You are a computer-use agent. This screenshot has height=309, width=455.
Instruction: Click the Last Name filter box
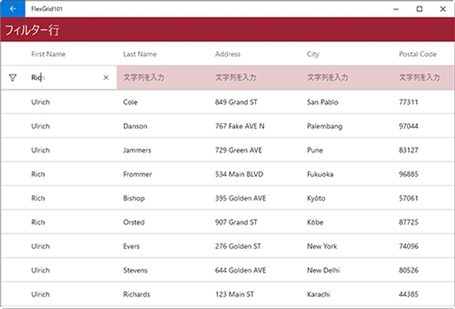coord(162,78)
